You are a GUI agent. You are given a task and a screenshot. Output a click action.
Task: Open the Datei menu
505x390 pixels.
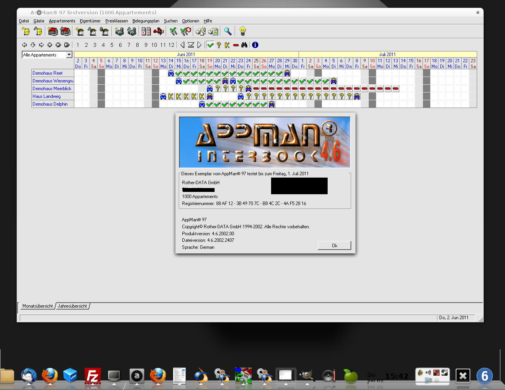(x=24, y=21)
